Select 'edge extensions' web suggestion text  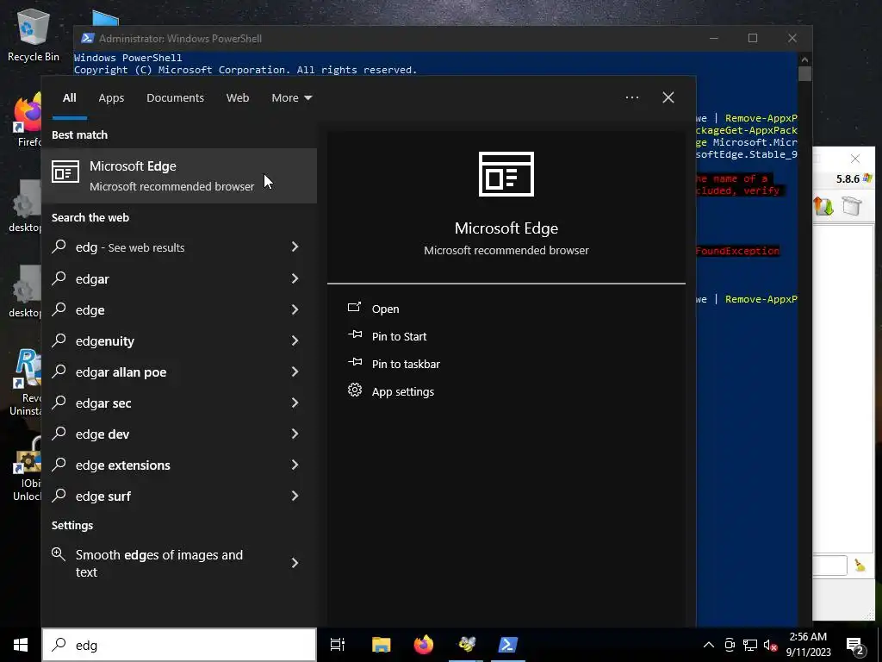pos(122,465)
